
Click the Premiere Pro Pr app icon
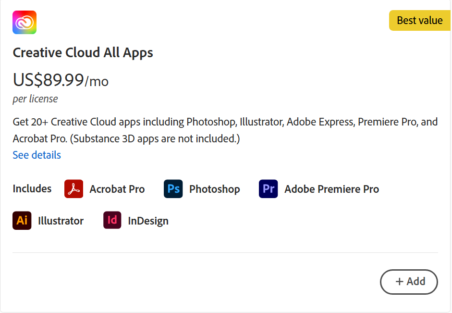pos(268,189)
